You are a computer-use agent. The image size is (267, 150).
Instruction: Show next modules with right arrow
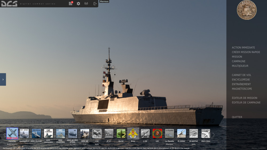tap(214, 135)
